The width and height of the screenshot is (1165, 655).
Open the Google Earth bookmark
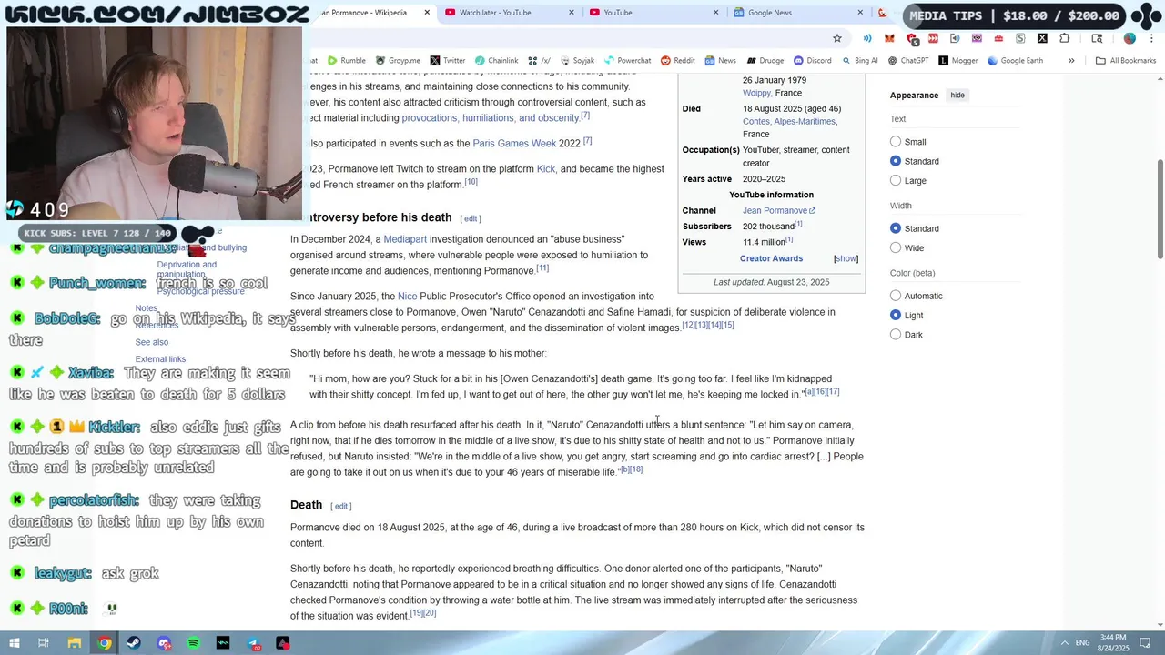(x=1015, y=61)
